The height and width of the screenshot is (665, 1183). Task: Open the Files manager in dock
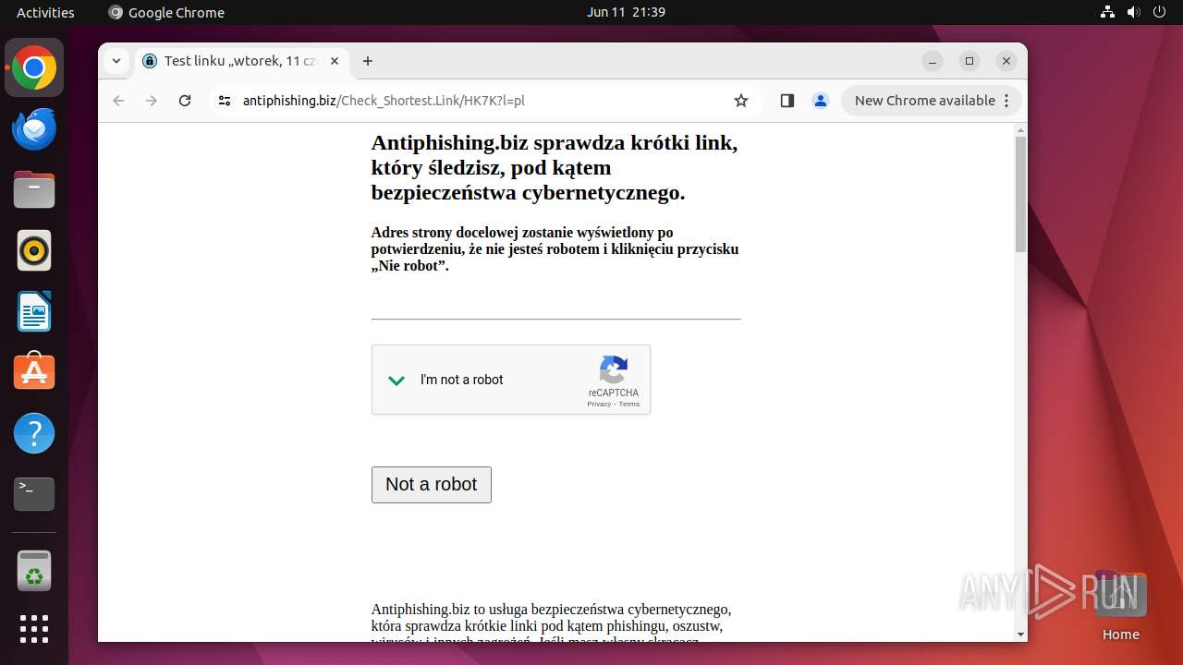tap(34, 190)
